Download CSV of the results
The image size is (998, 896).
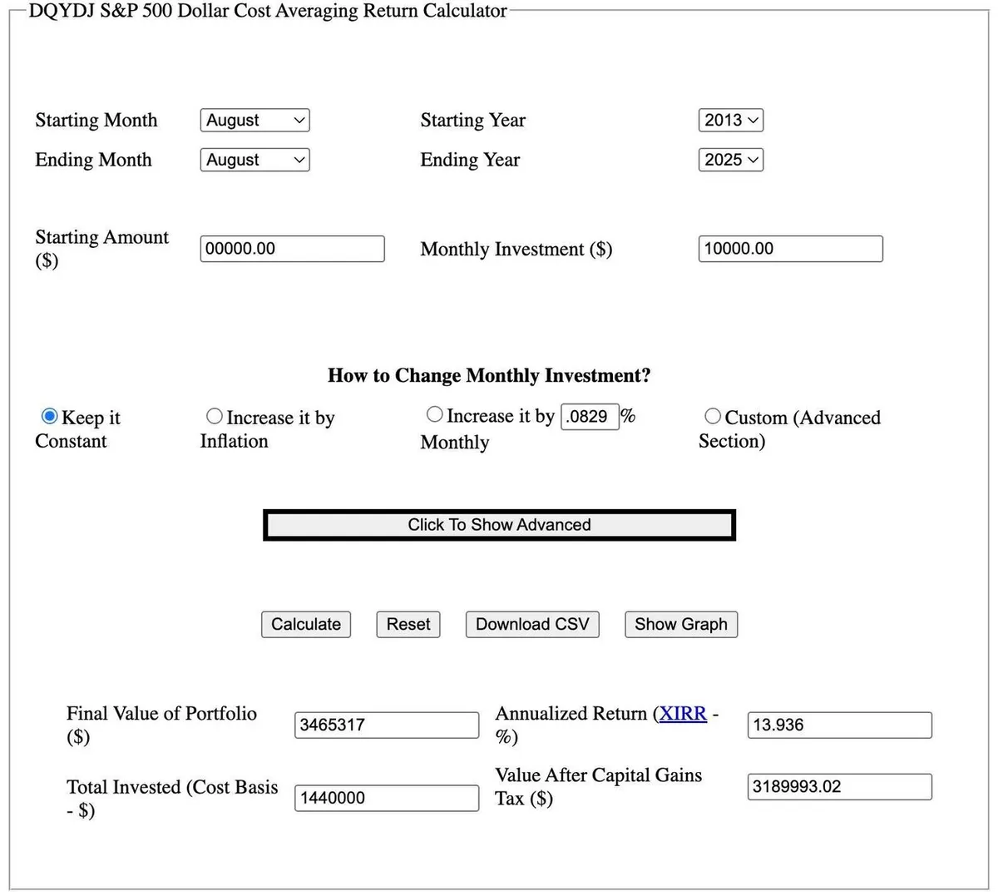(x=532, y=624)
